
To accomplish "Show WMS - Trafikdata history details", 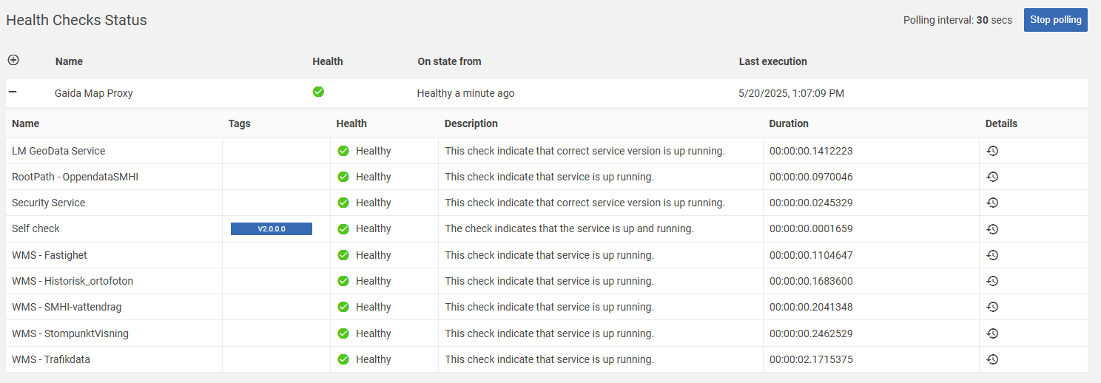I will coord(992,359).
